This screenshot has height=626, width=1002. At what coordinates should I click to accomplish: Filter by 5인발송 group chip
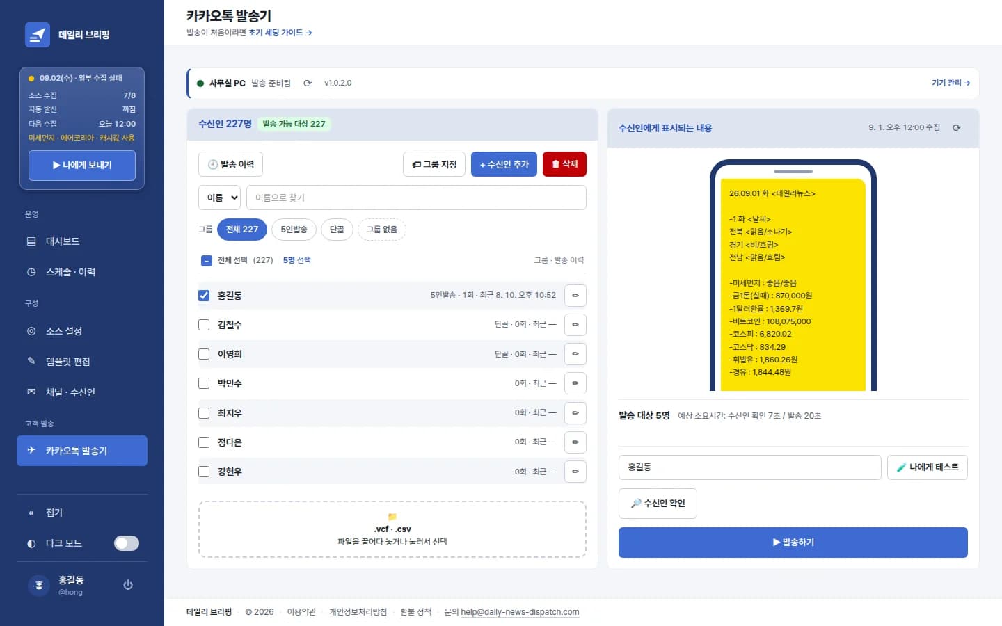click(x=294, y=230)
